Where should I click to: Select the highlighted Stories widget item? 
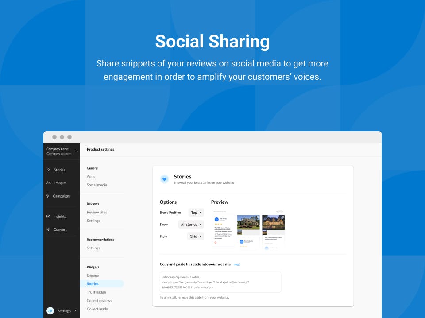[x=102, y=284]
